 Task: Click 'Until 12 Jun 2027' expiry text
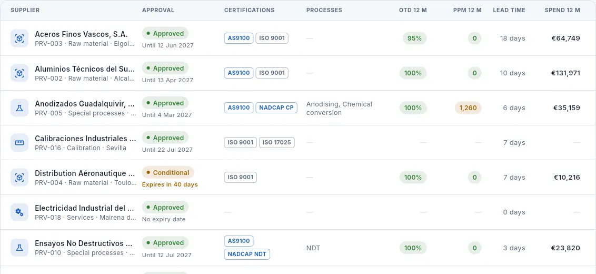point(167,45)
